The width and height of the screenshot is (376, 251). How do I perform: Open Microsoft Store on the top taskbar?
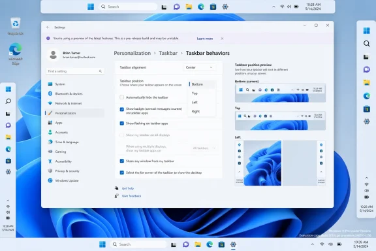(213, 7)
